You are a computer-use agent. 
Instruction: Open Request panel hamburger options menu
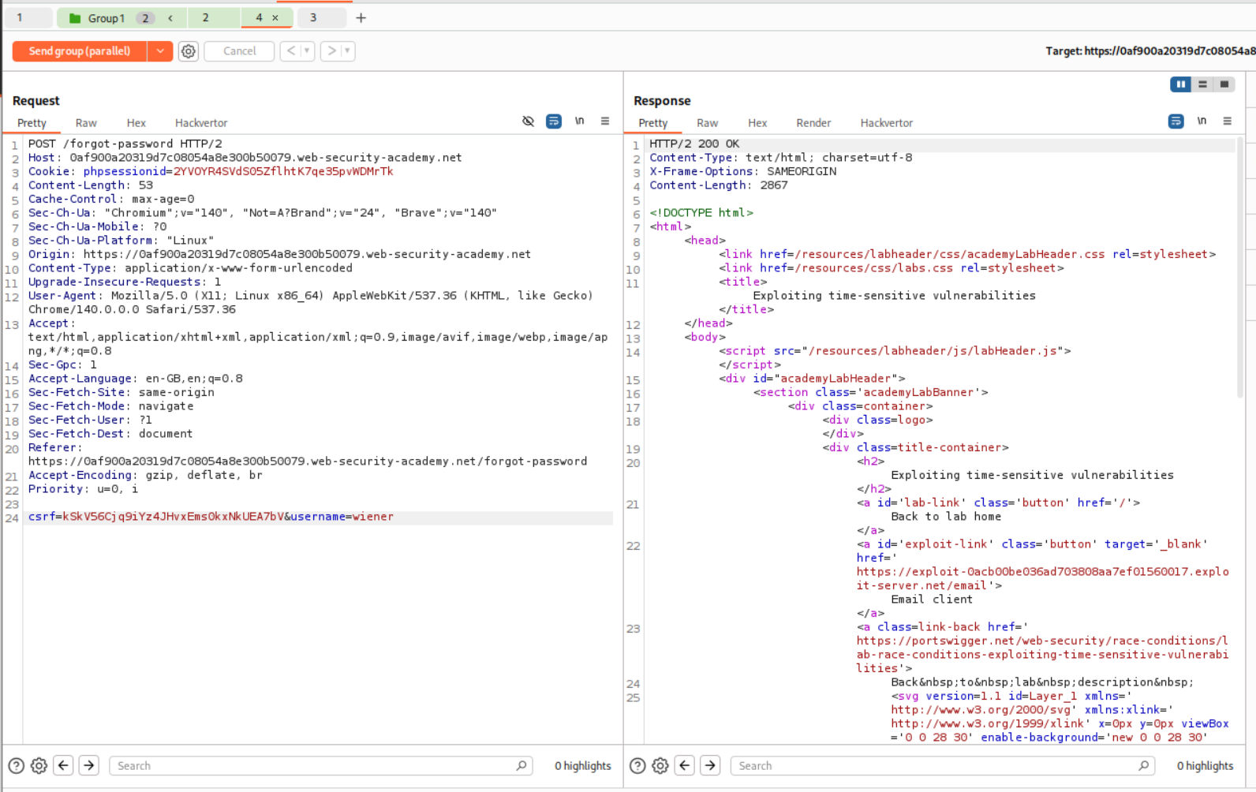coord(605,121)
